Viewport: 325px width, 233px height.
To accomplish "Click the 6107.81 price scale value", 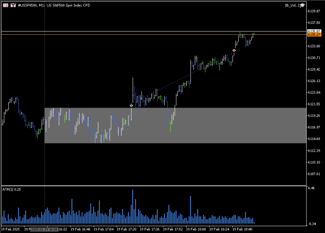I will coord(314,174).
